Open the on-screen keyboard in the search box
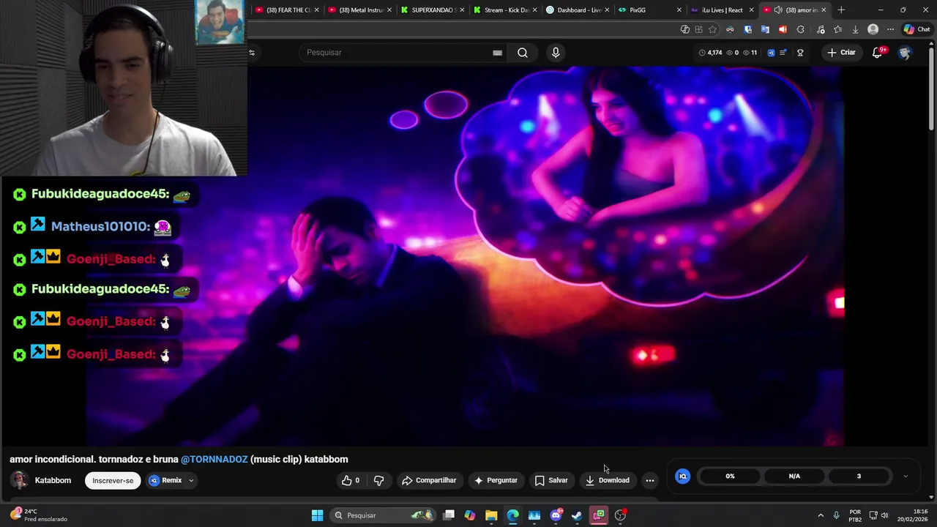 click(497, 53)
